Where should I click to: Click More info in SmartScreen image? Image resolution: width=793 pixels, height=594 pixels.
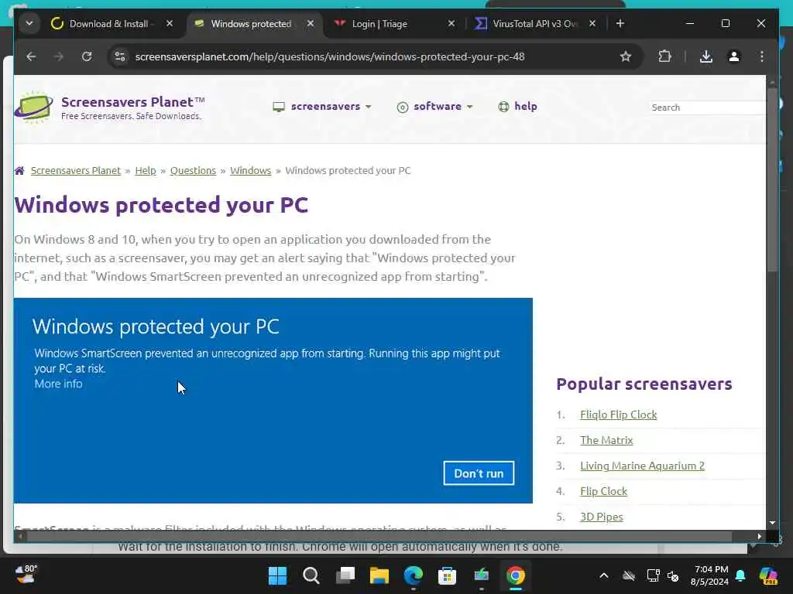tap(58, 384)
